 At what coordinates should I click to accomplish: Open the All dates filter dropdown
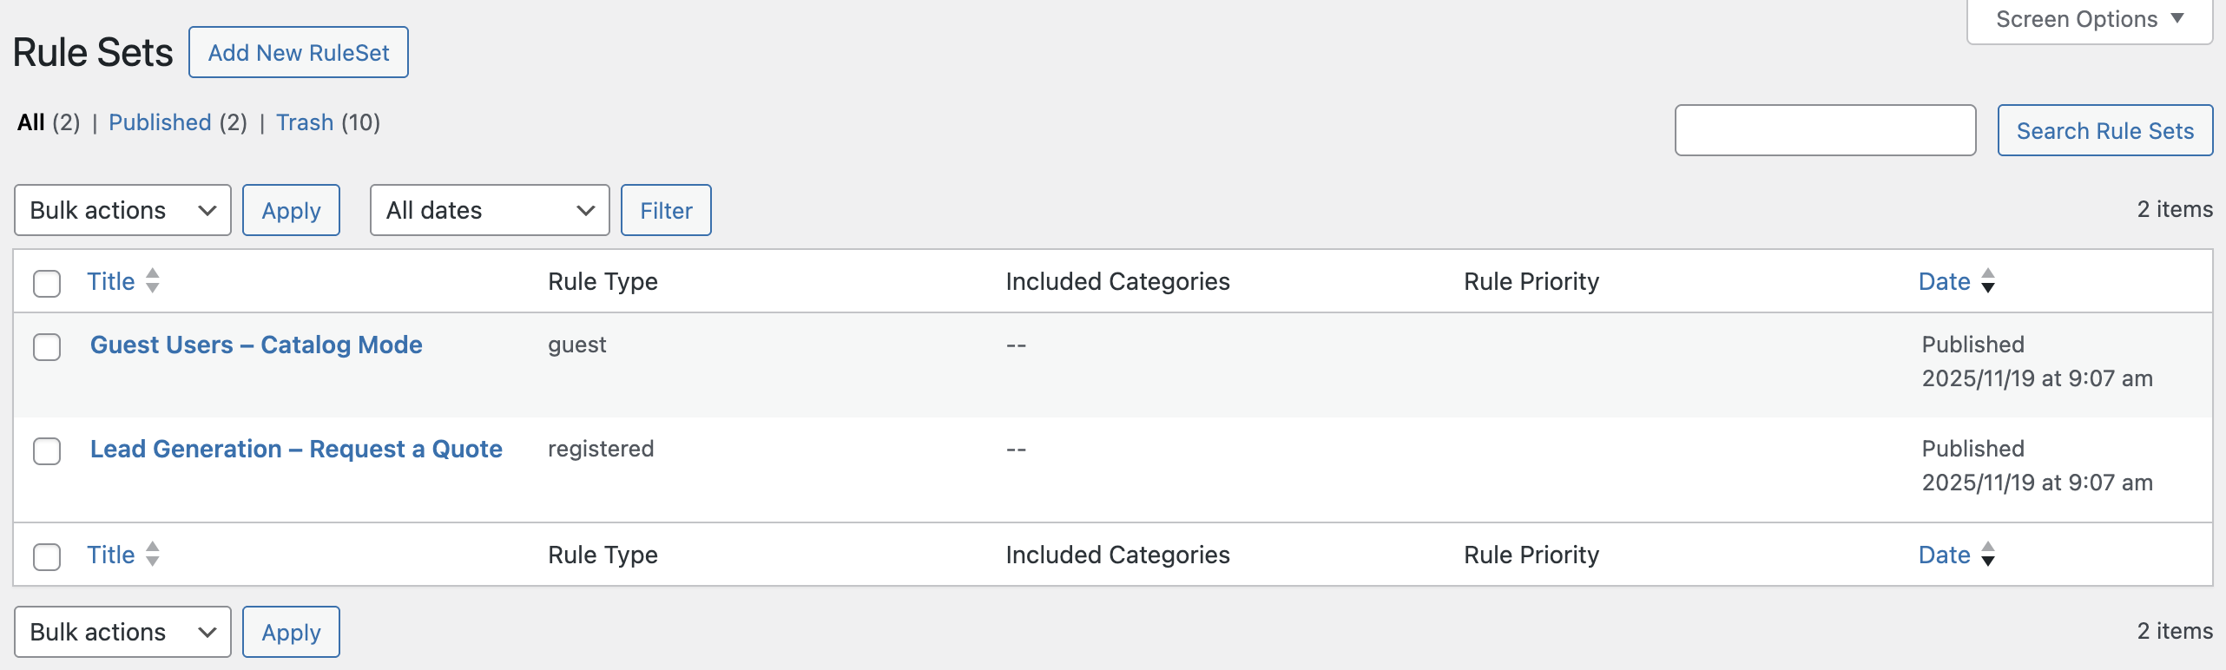pos(490,210)
